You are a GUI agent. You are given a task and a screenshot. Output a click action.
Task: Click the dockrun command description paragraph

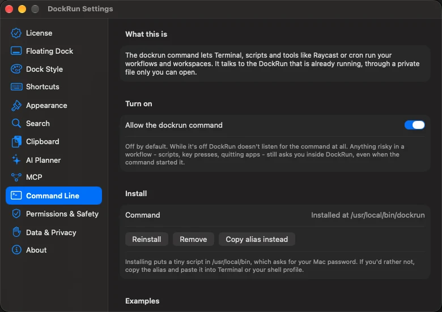click(x=273, y=63)
